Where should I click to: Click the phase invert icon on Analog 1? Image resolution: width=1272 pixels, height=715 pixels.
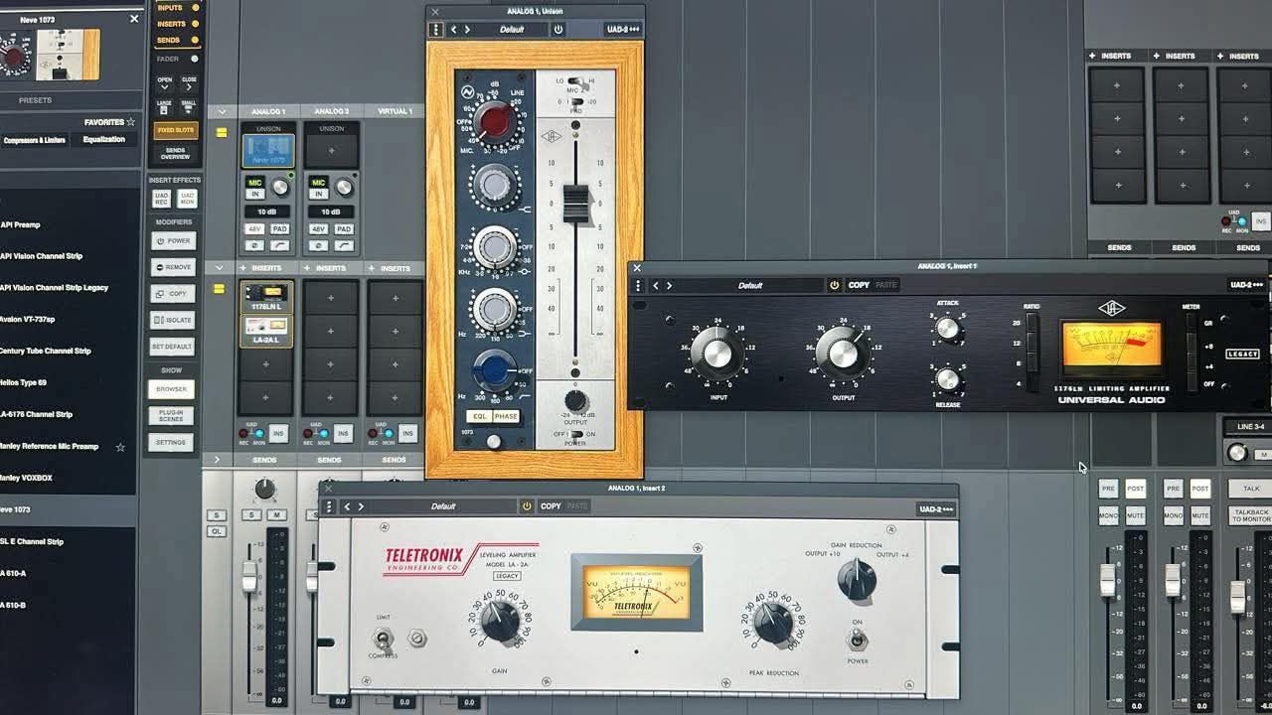tap(255, 245)
